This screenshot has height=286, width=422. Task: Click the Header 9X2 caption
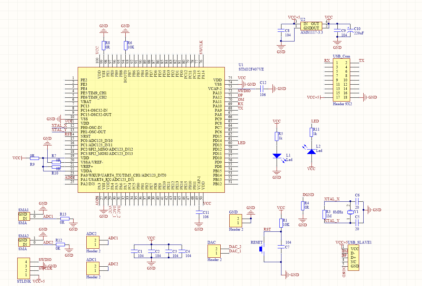pos(342,104)
